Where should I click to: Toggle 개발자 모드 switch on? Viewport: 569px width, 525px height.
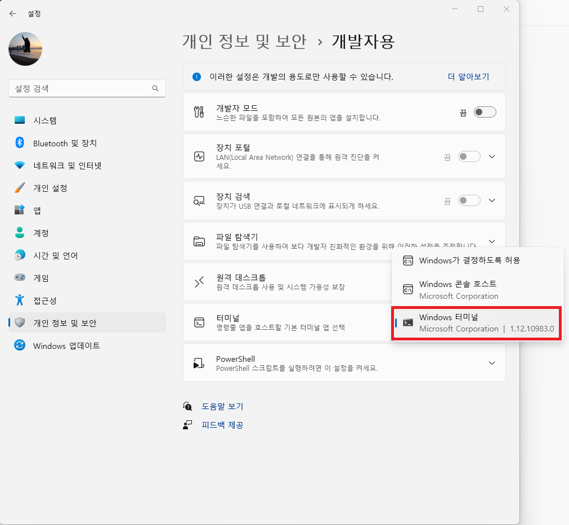point(485,112)
